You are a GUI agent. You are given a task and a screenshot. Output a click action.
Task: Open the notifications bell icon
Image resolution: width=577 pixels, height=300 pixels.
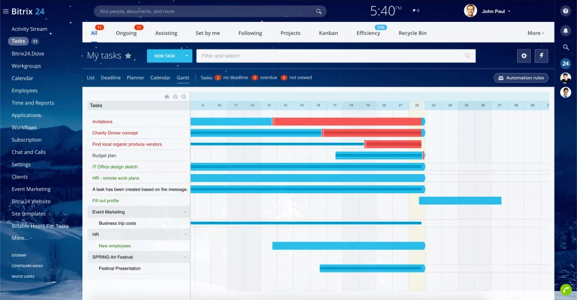click(566, 30)
